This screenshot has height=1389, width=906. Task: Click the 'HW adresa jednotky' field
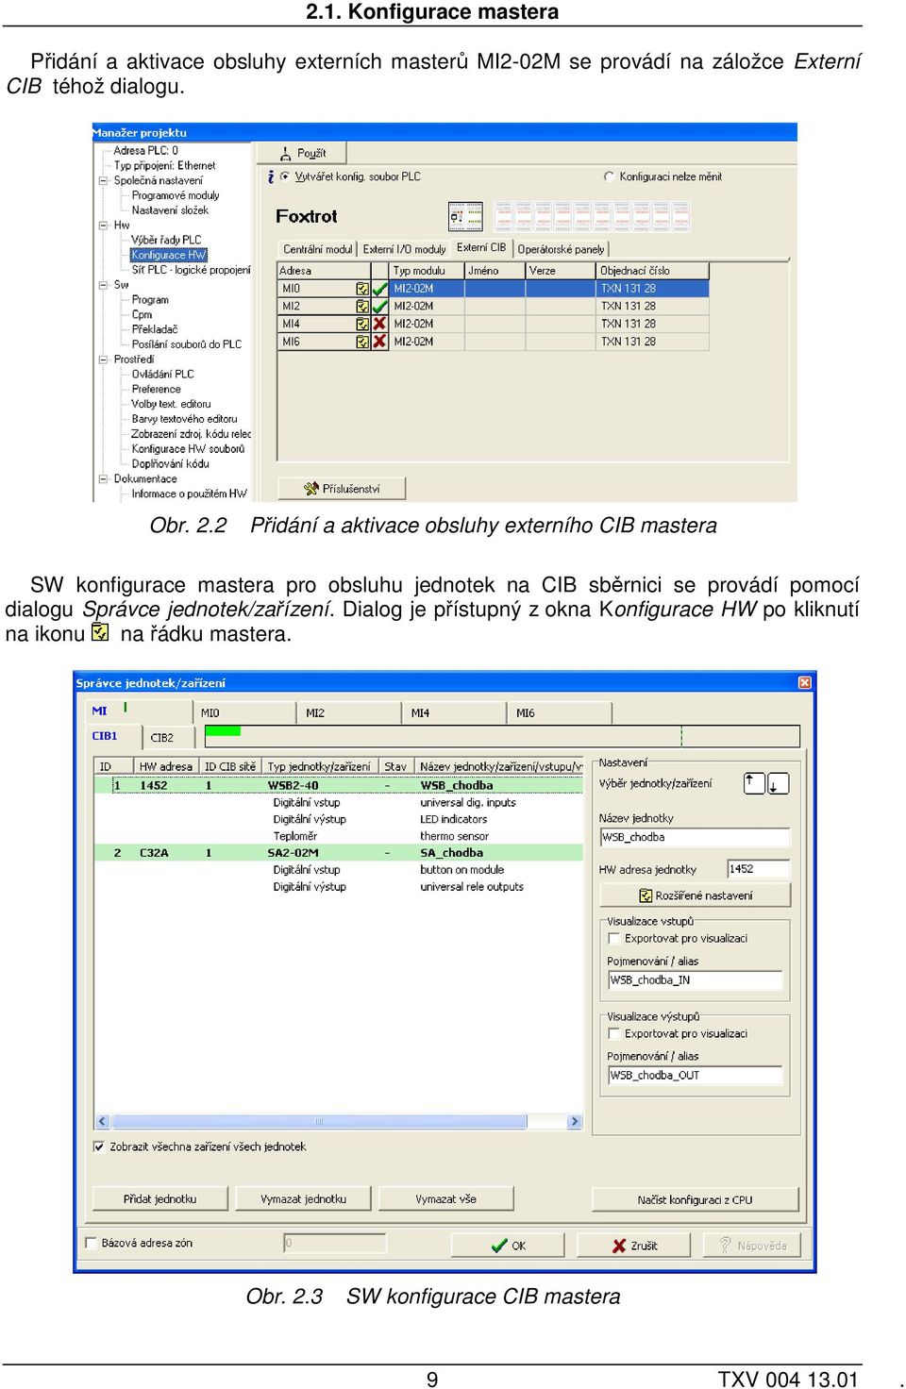[x=759, y=869]
